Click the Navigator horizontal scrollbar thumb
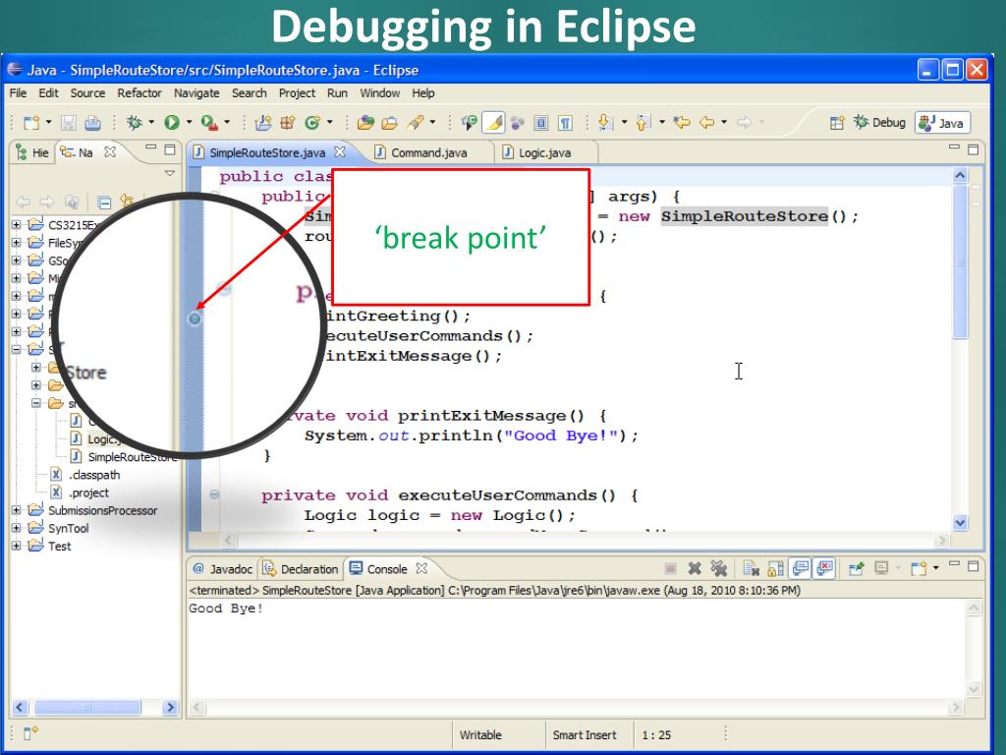Viewport: 1006px width, 755px height. [x=86, y=708]
